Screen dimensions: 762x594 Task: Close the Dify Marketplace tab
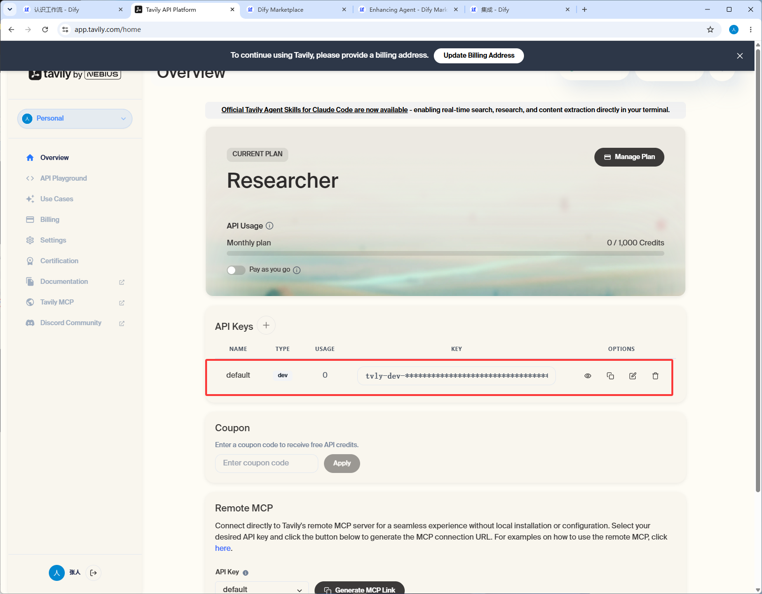pyautogui.click(x=344, y=9)
